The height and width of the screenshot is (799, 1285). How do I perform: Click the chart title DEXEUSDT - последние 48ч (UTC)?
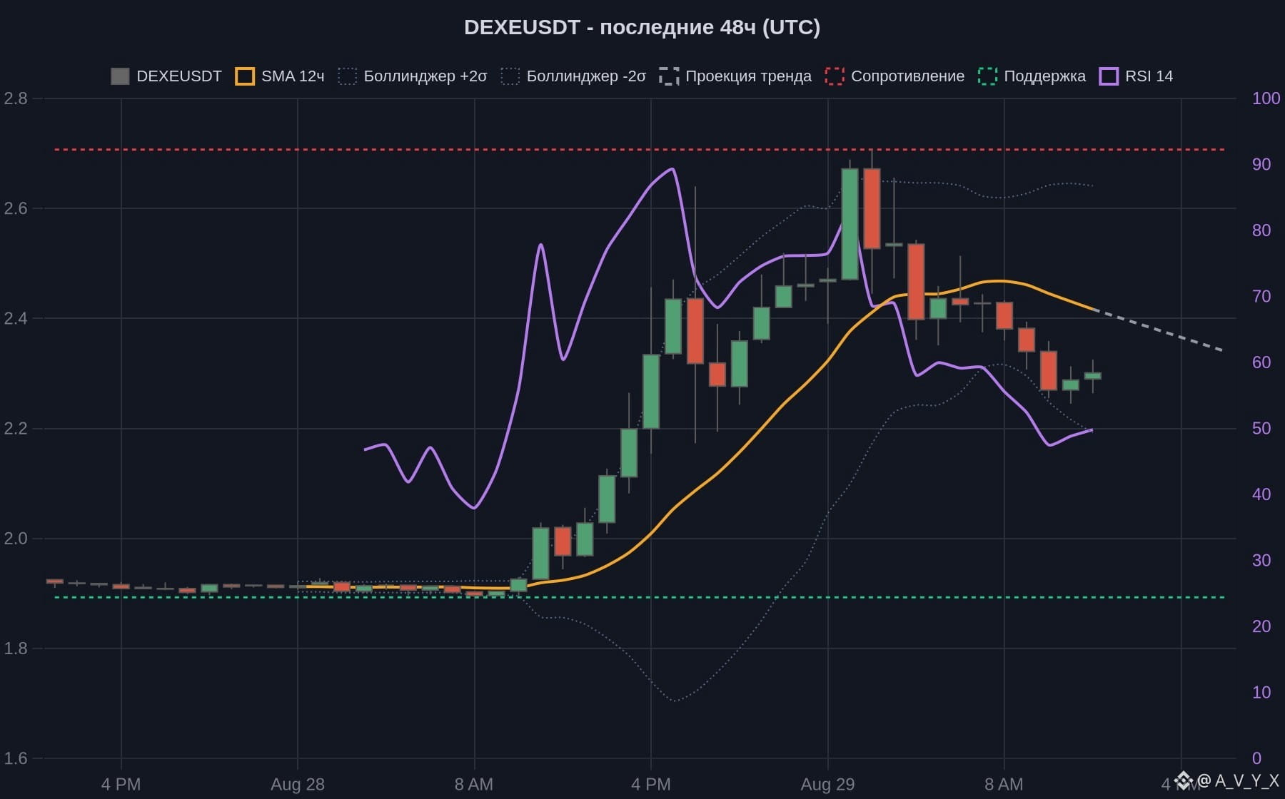tap(642, 27)
